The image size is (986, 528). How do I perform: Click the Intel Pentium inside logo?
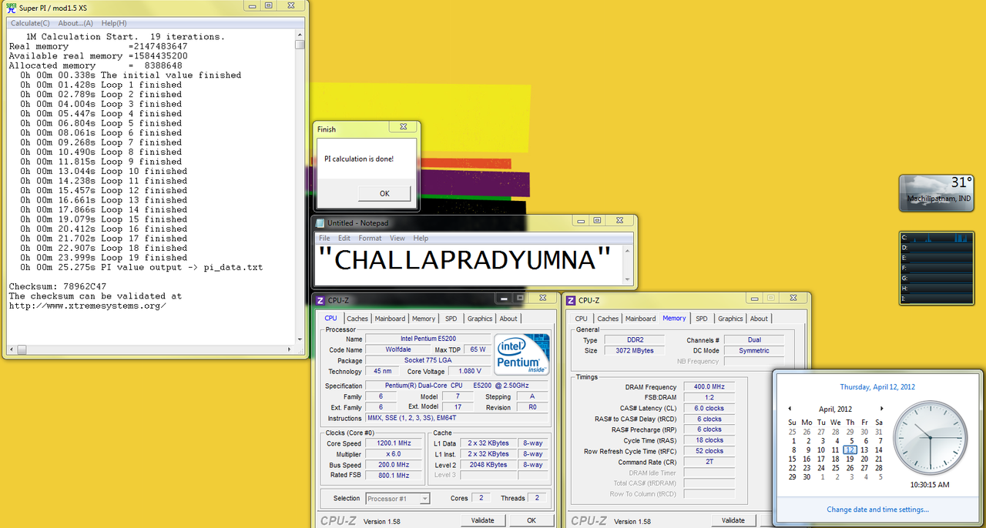click(x=522, y=355)
